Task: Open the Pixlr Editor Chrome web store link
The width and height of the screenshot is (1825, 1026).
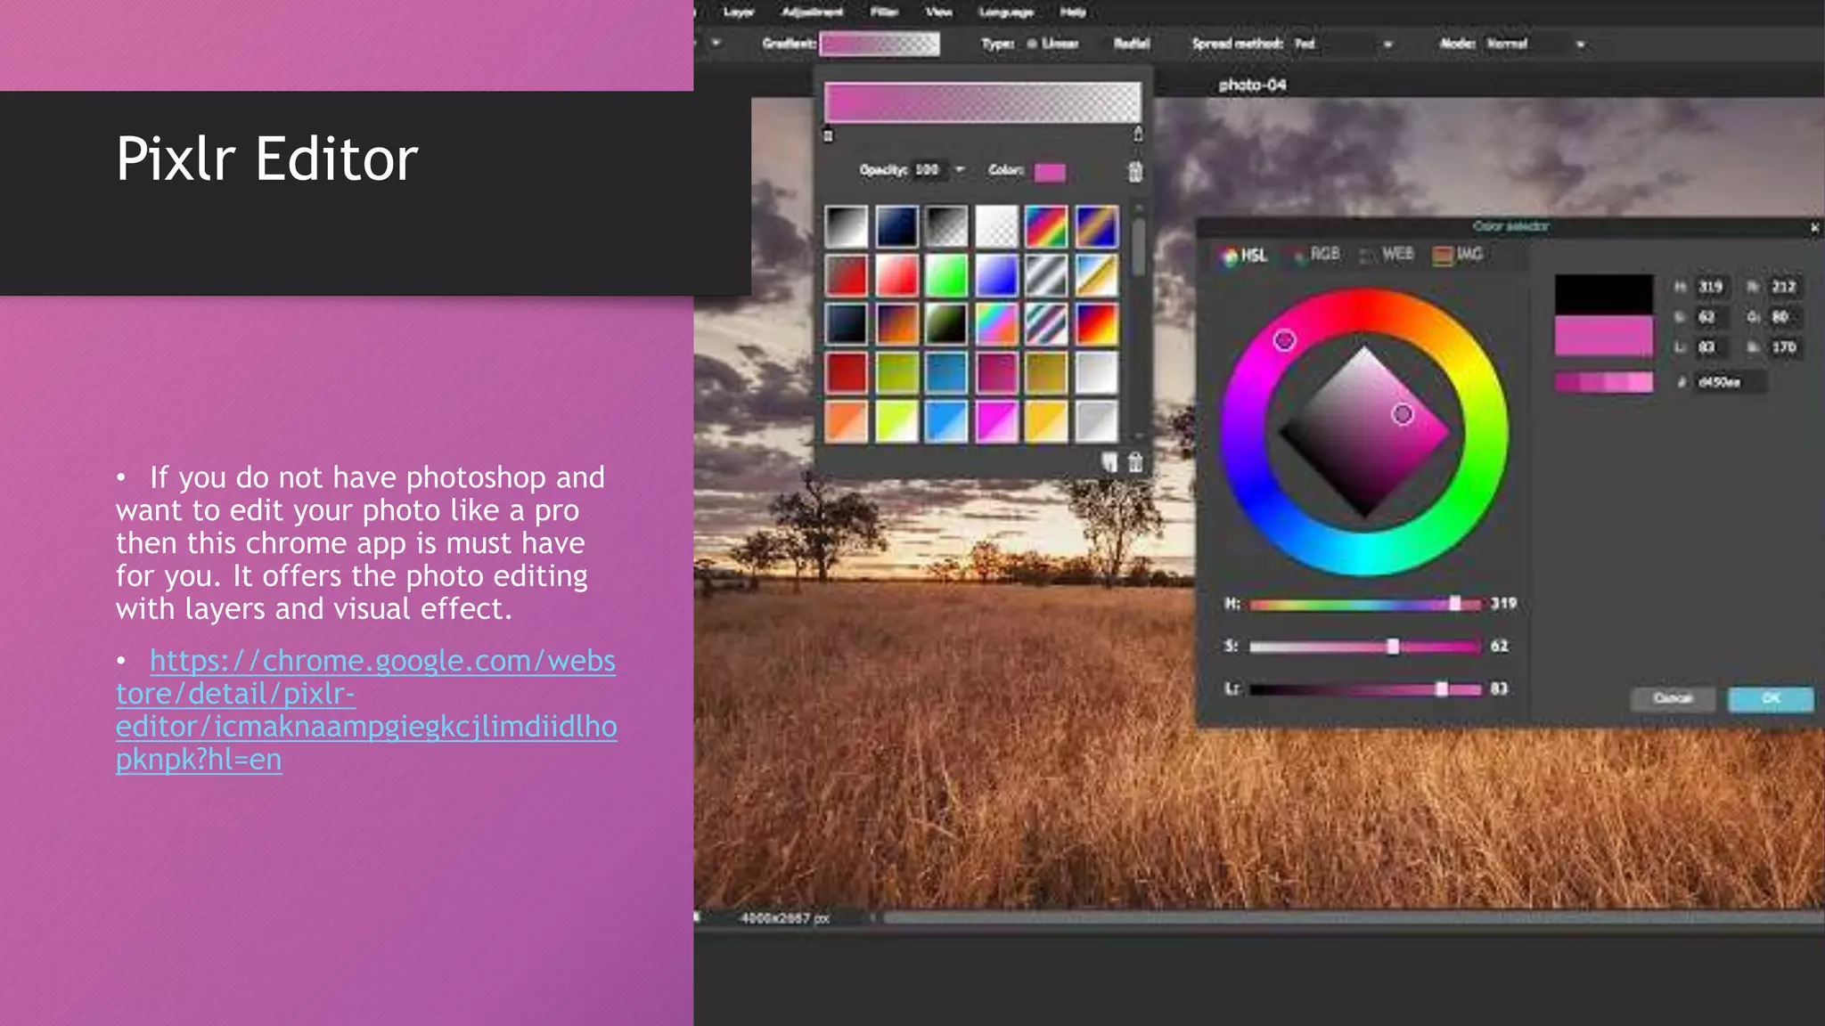Action: 366,710
